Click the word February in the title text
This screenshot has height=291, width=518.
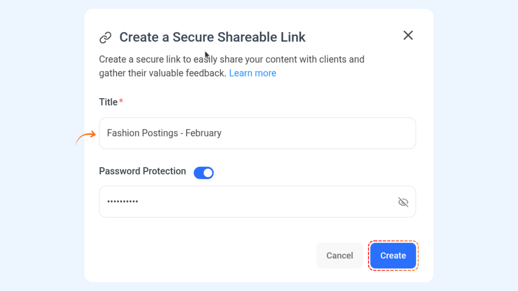203,133
